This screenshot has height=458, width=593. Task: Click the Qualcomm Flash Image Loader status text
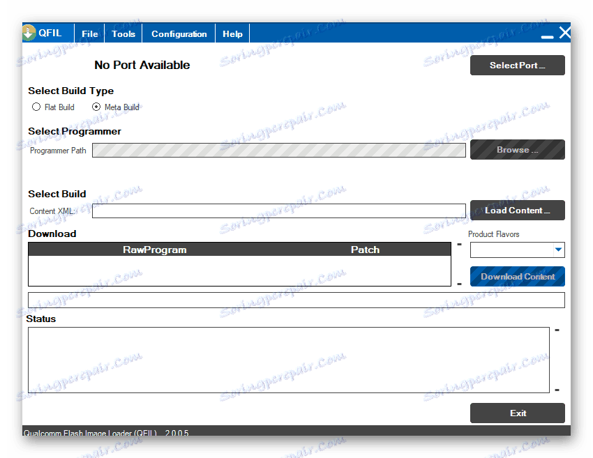(x=106, y=433)
